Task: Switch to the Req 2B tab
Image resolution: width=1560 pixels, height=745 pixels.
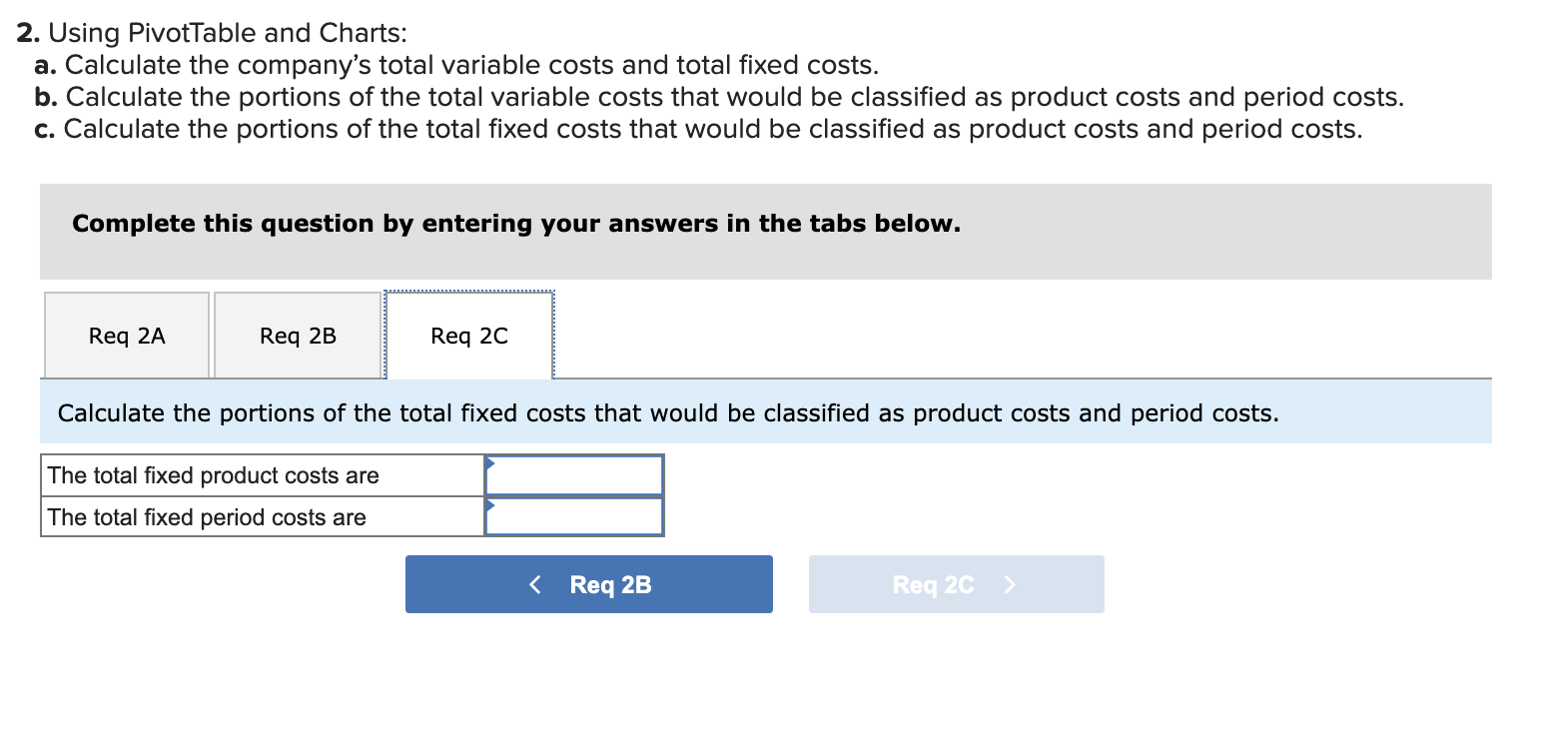Action: [297, 335]
